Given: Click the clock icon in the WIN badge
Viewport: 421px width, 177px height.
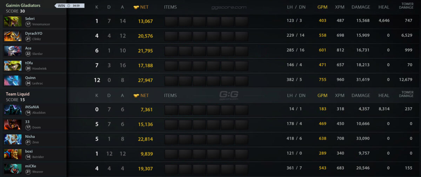Looking at the screenshot, I should 68,6.
